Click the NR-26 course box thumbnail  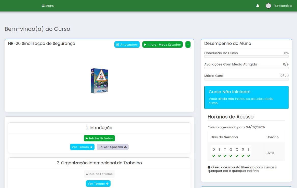tap(99, 81)
